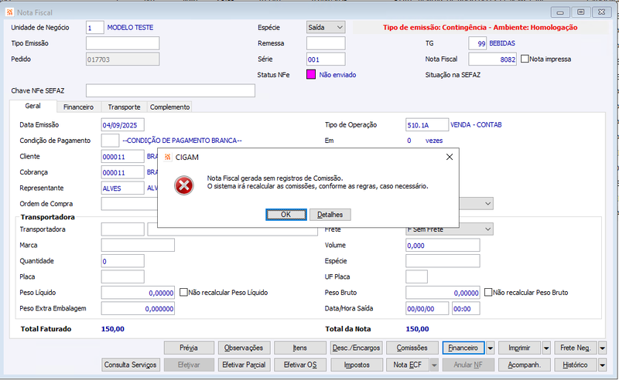Enable Não recalcular Peso Líquido
This screenshot has height=380, width=619.
tap(183, 292)
